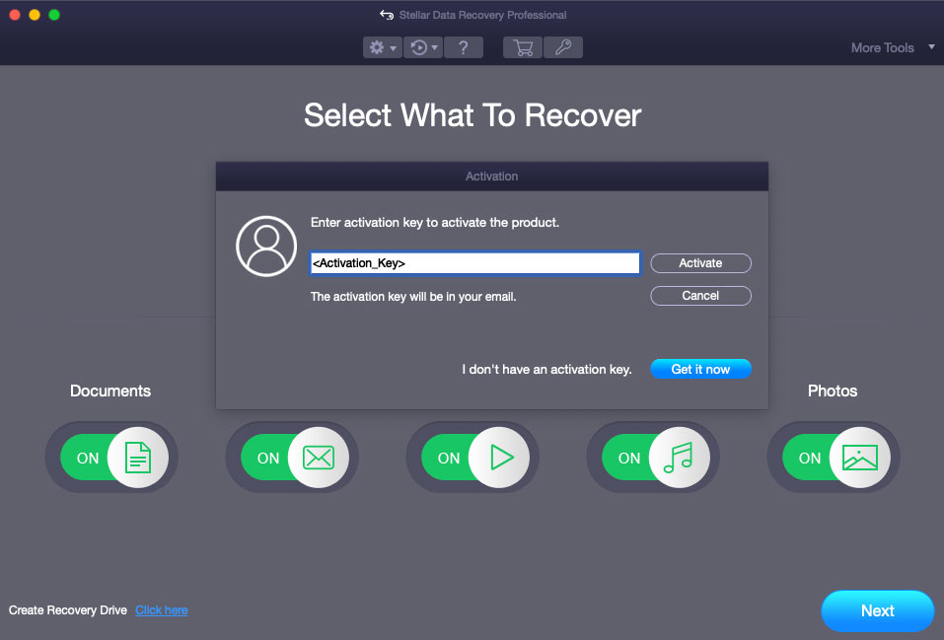Click the back arrow icon in title bar
The height and width of the screenshot is (640, 944).
387,15
